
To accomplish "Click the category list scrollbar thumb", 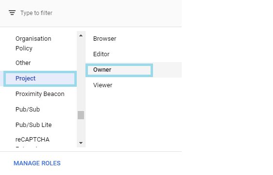I will pyautogui.click(x=81, y=115).
